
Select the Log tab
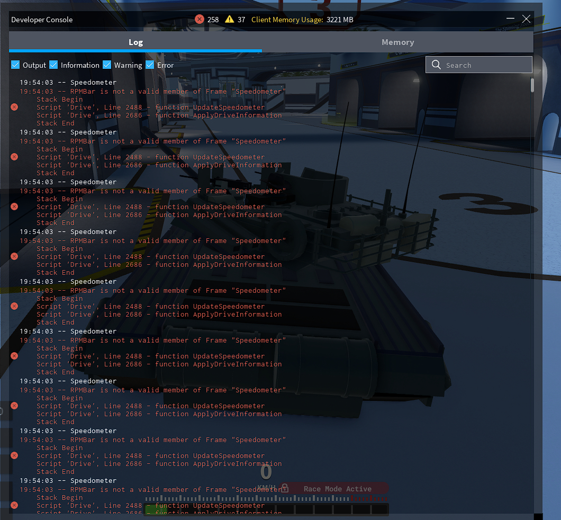point(135,42)
